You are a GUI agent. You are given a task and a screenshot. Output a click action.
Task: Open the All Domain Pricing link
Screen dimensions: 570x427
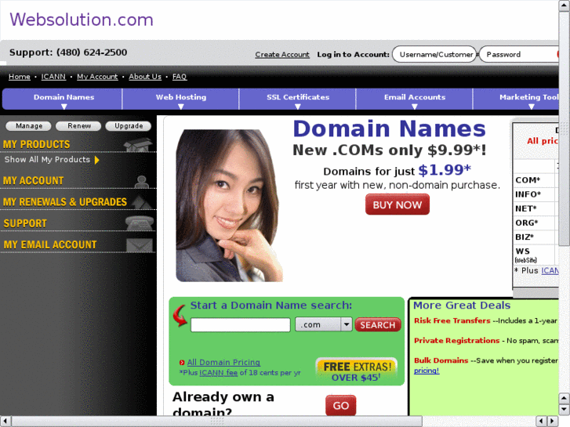point(223,362)
